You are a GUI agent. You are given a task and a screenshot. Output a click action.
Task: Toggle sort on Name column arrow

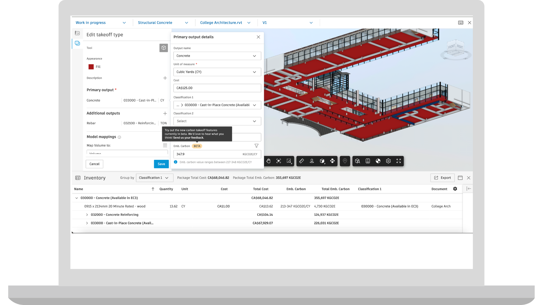[153, 189]
